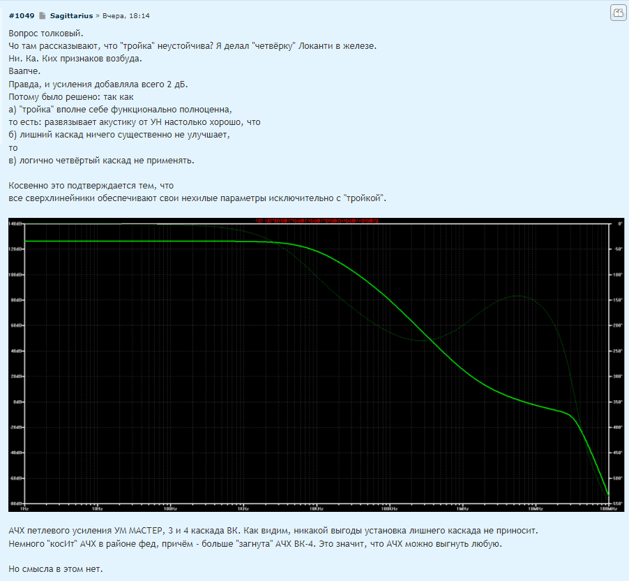Click the timestamp 'Вчера, 18:14'

[126, 15]
